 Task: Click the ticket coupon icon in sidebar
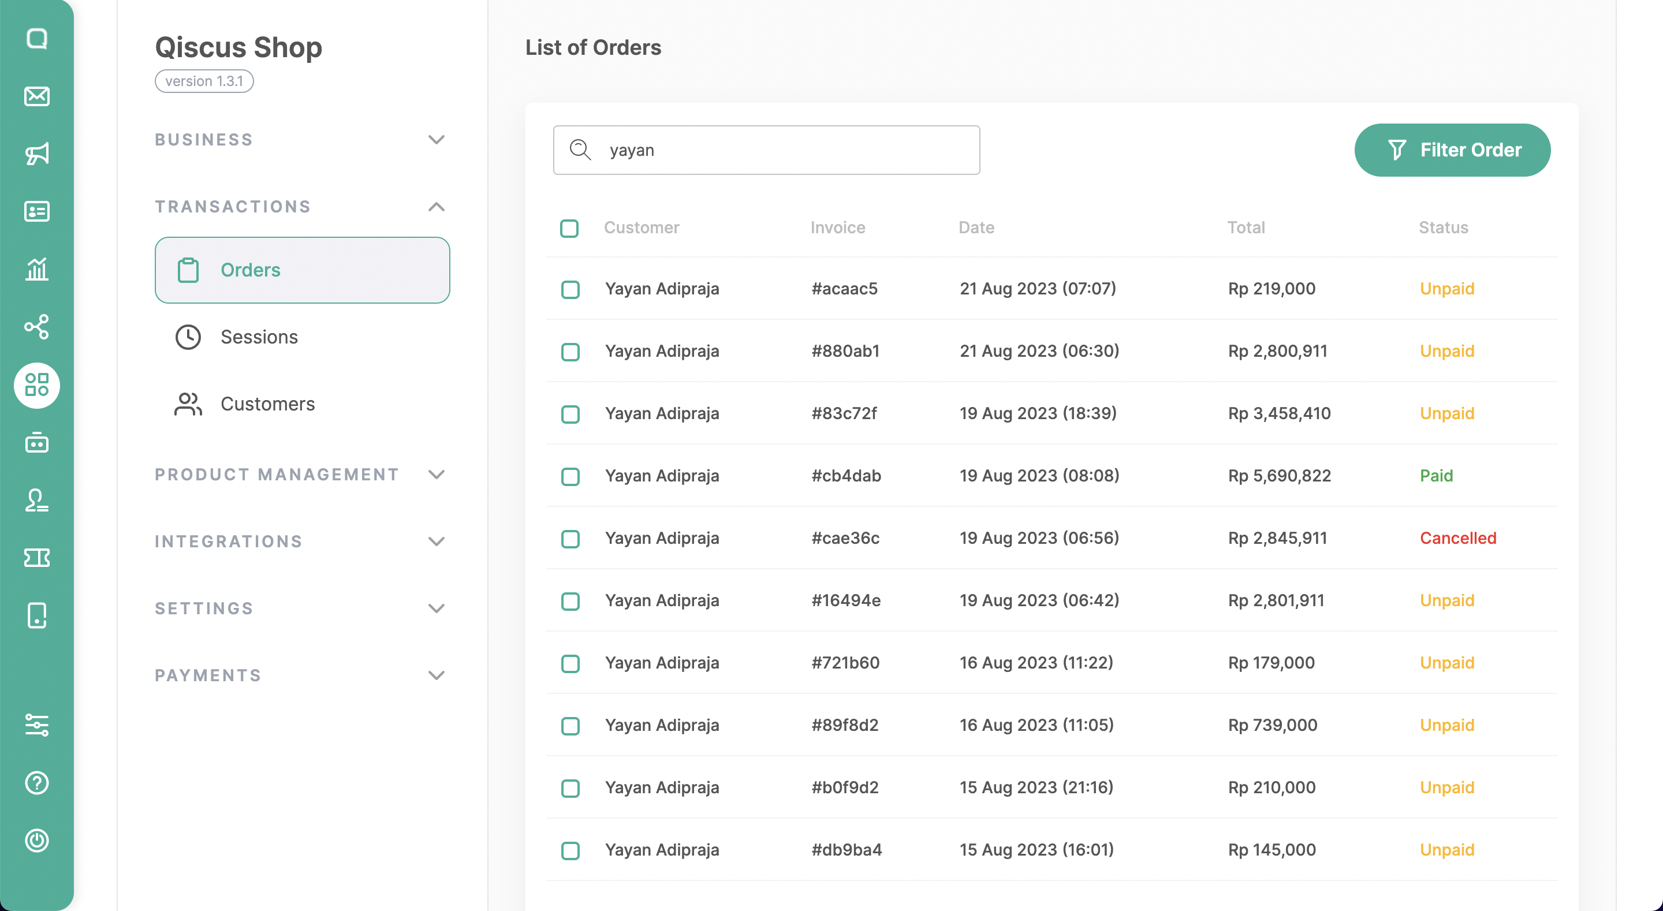point(37,558)
